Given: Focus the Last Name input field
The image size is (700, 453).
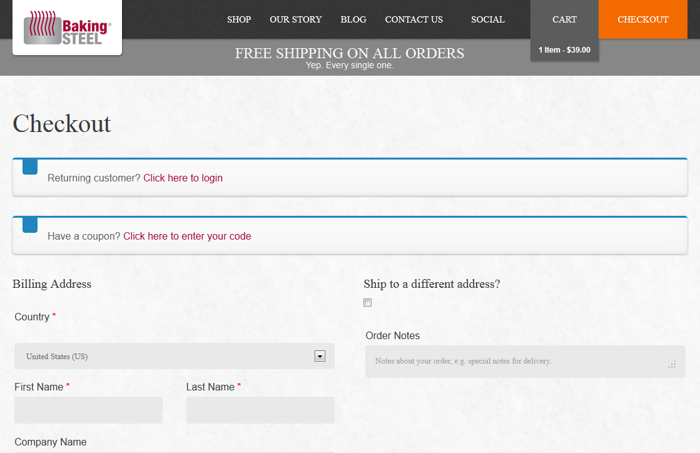Looking at the screenshot, I should (260, 410).
